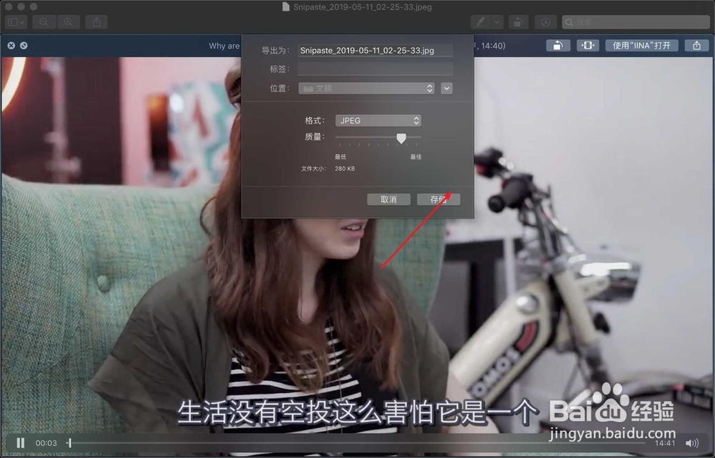The height and width of the screenshot is (458, 715).
Task: Pause the video playback
Action: click(x=20, y=443)
